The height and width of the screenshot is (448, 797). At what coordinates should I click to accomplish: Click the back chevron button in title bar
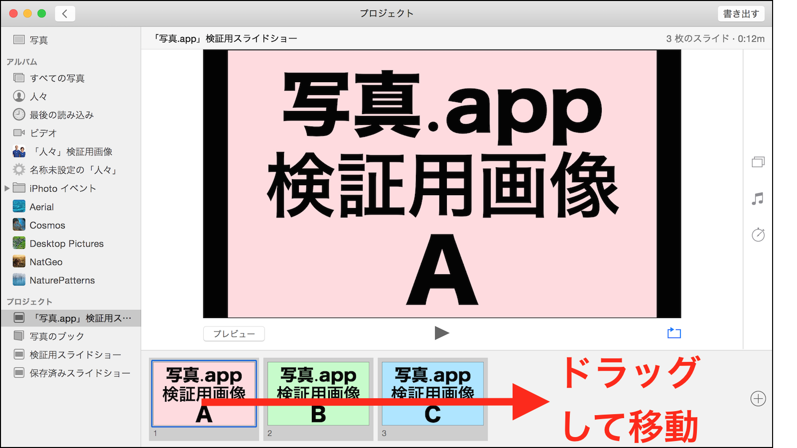click(x=65, y=13)
